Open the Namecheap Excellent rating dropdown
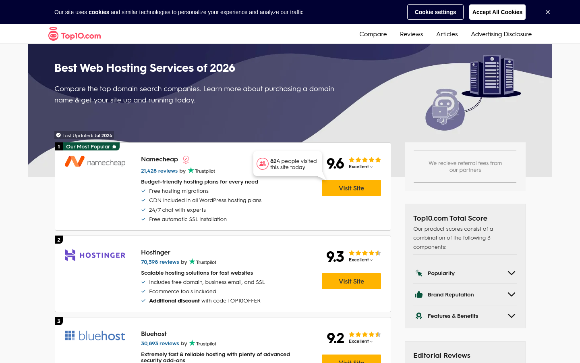This screenshot has height=363, width=580. pos(361,167)
